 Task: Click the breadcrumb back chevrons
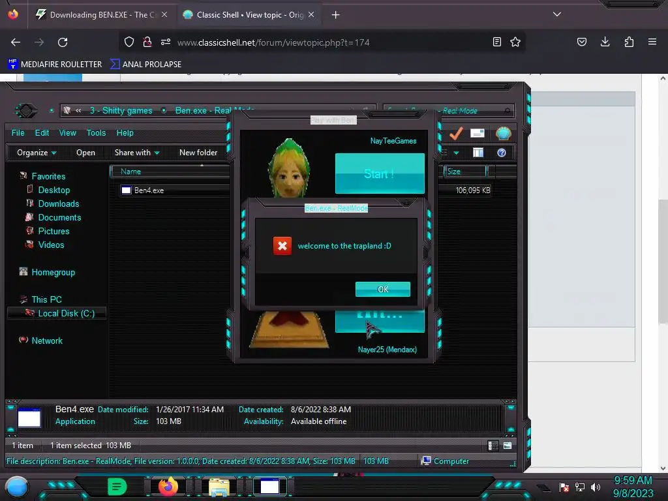(x=78, y=110)
